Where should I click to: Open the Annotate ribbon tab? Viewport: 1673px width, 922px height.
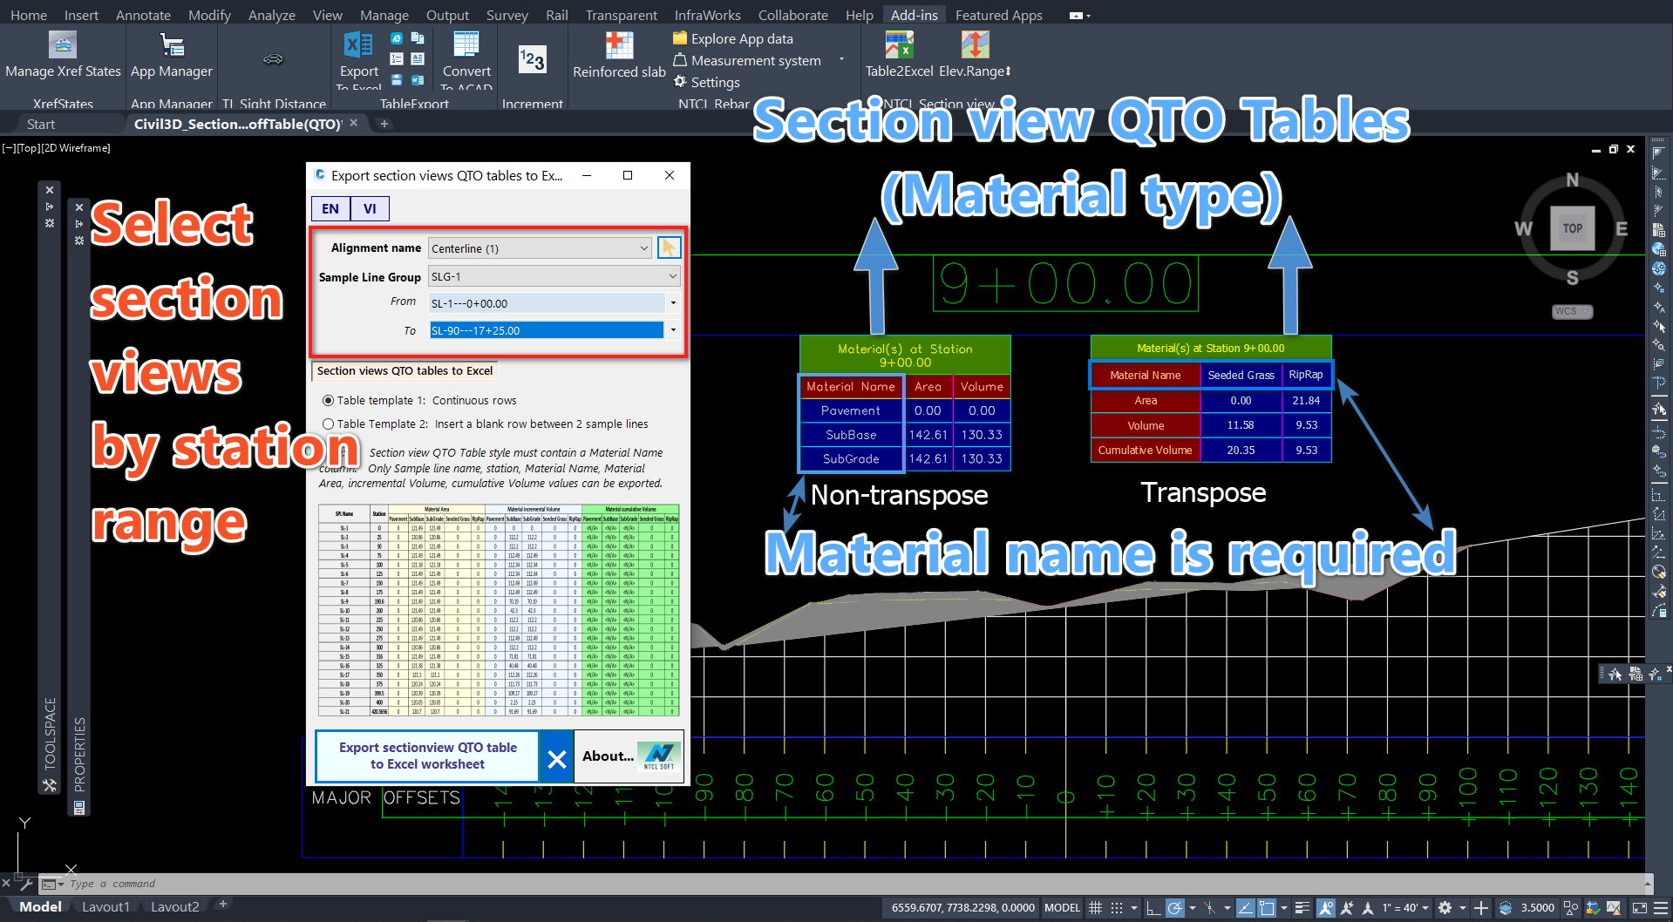tap(143, 15)
